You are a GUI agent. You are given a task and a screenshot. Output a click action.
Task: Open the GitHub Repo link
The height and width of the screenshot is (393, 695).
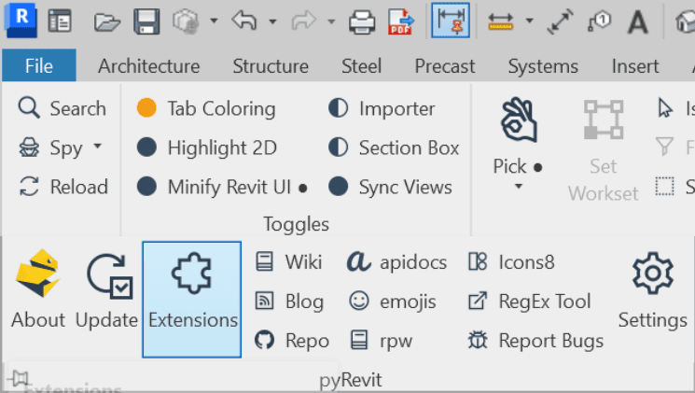[292, 340]
